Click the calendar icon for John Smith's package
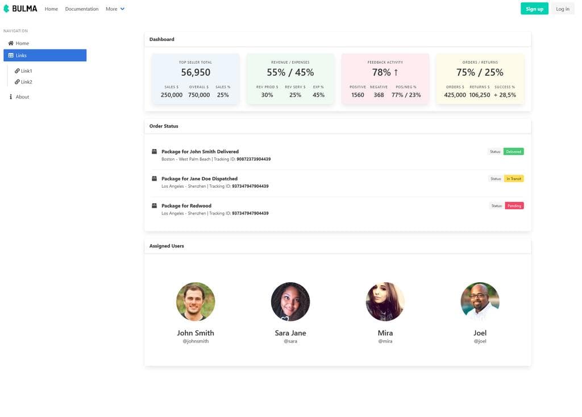Viewport: 582px width, 417px height. point(154,151)
